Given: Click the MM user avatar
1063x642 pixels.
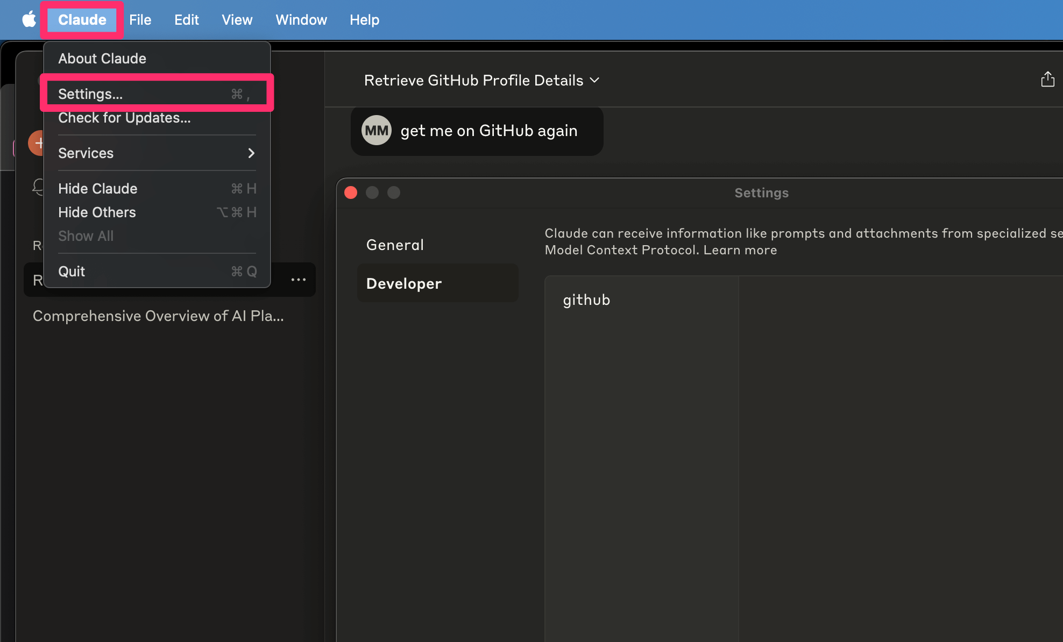Looking at the screenshot, I should pos(376,131).
